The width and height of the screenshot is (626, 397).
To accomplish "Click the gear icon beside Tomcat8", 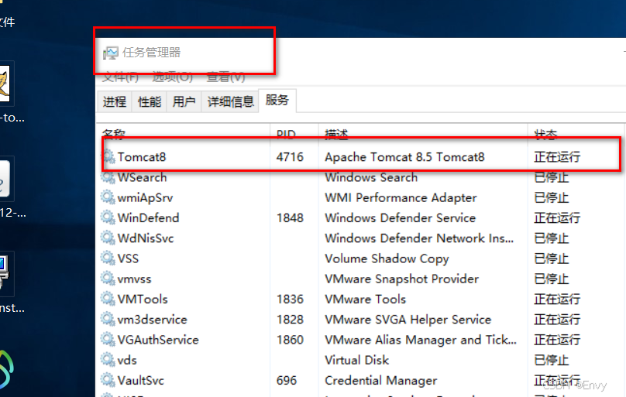I will (108, 156).
